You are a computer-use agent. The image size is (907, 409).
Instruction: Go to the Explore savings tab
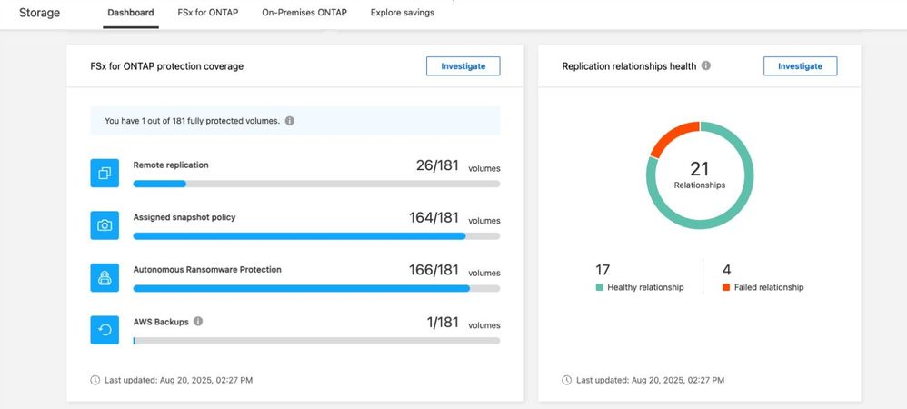(402, 13)
